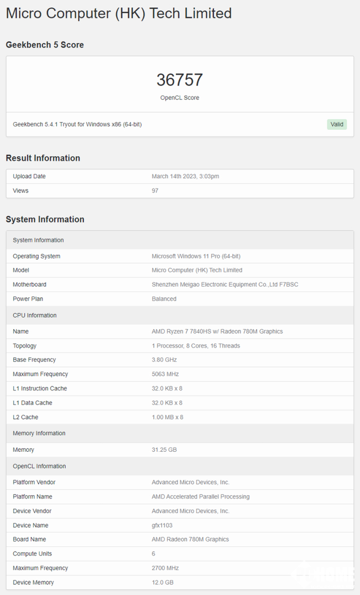
Task: Click the Shenzhen Meigao motherboard entry
Action: click(225, 284)
